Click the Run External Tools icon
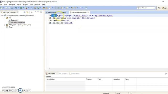Viewport: 168px width, 94px height. point(26,8)
